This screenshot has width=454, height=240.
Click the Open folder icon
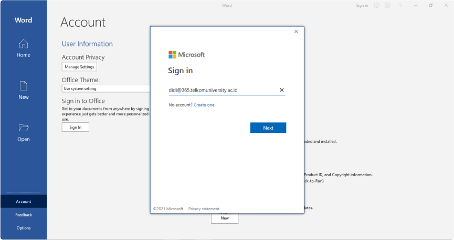[23, 128]
